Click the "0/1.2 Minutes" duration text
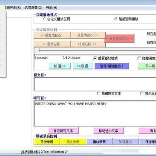156x156 pixels. (x=71, y=58)
